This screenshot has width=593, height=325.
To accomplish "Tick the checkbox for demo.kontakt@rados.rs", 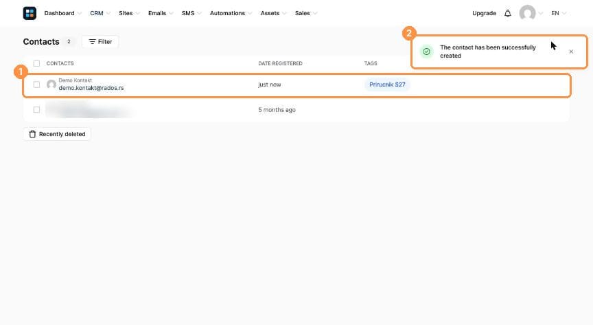I will point(36,85).
